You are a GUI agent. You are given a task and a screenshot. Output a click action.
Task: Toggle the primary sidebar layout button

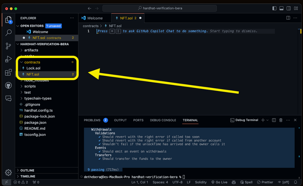tap(274, 9)
